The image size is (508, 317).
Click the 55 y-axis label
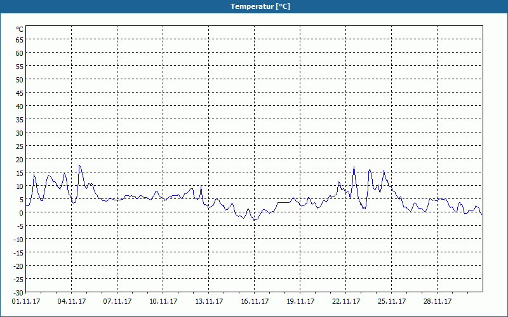pos(20,66)
